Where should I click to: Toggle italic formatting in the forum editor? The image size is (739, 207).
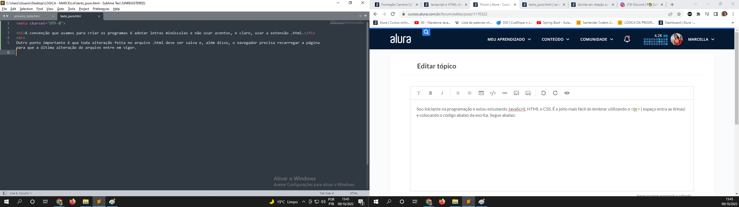click(x=442, y=93)
